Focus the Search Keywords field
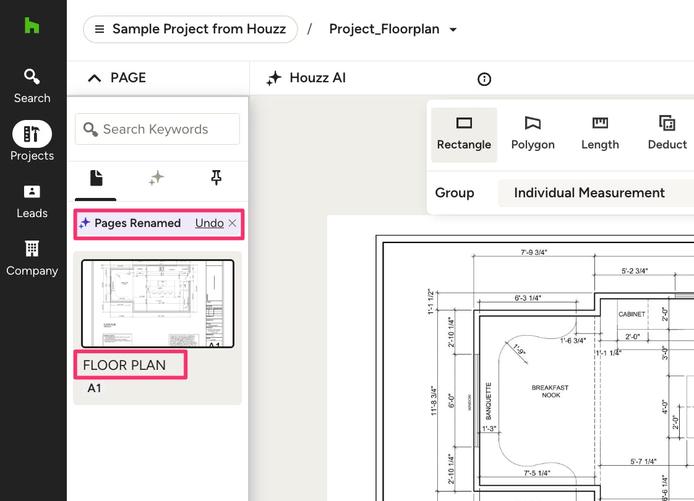This screenshot has width=694, height=501. [157, 129]
